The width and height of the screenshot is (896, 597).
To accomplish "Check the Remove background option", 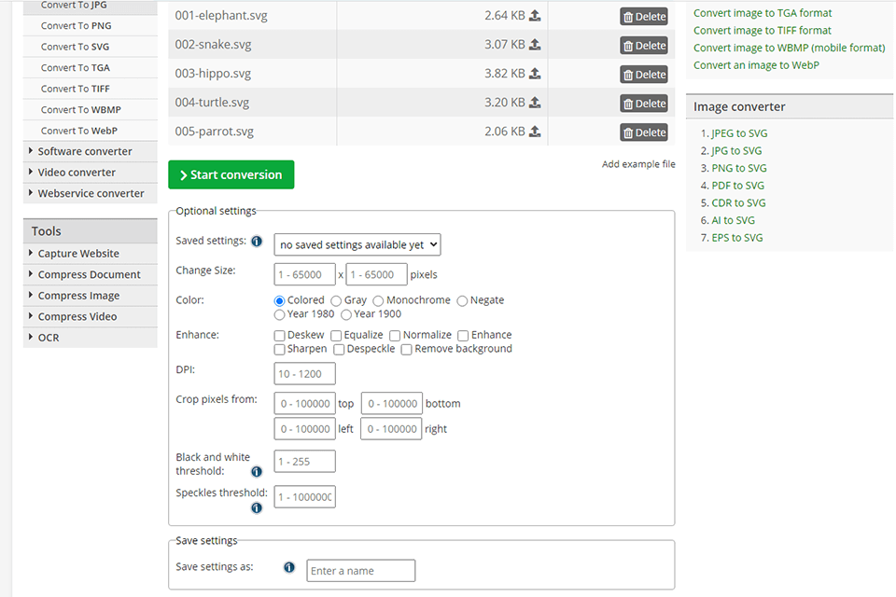I will click(406, 349).
